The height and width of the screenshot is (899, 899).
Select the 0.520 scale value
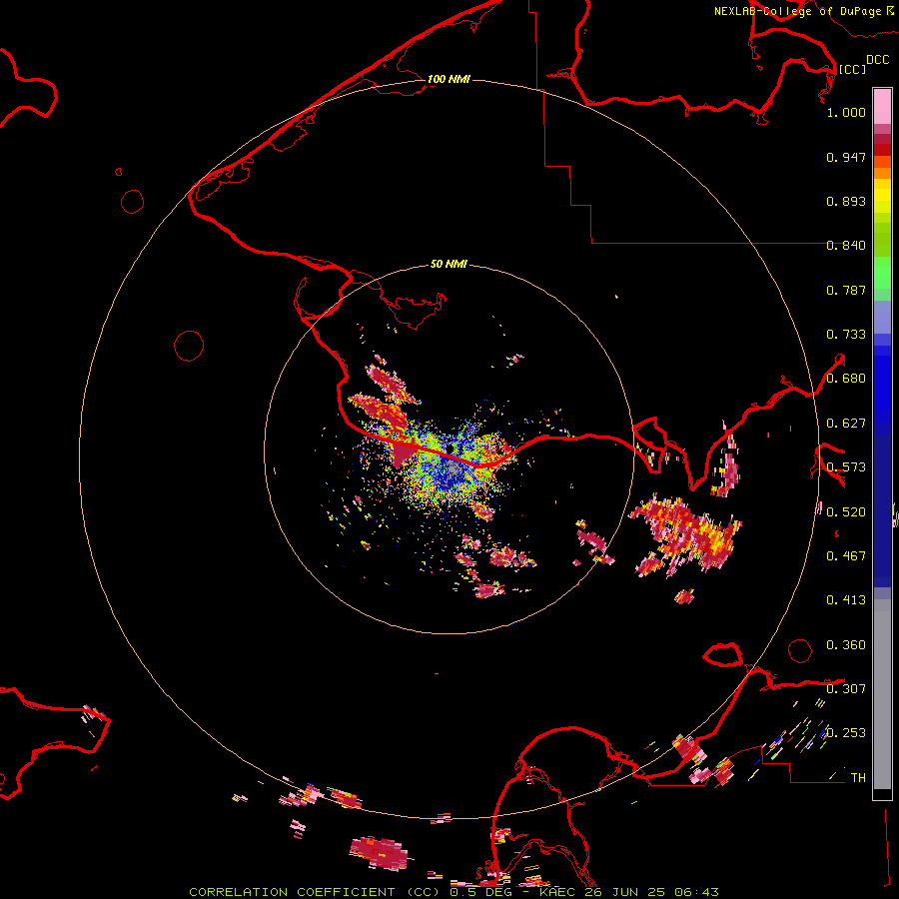coord(846,512)
